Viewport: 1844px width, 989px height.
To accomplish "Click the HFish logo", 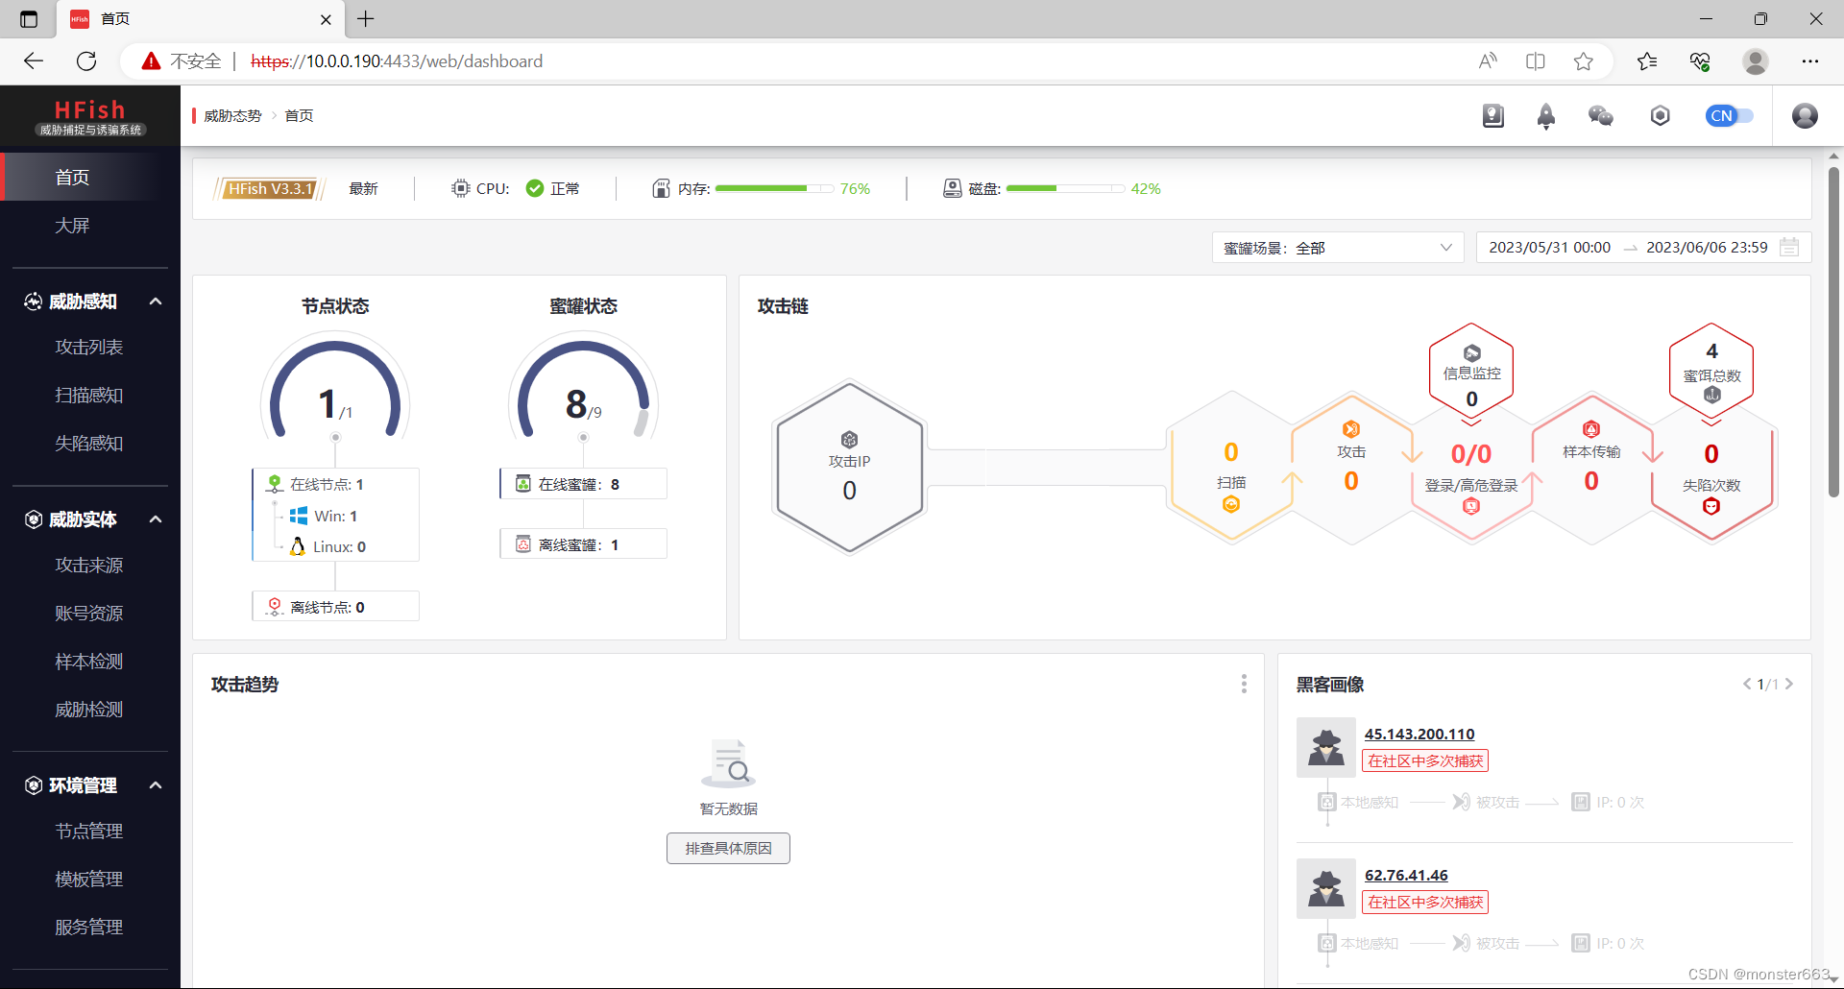I will (90, 116).
